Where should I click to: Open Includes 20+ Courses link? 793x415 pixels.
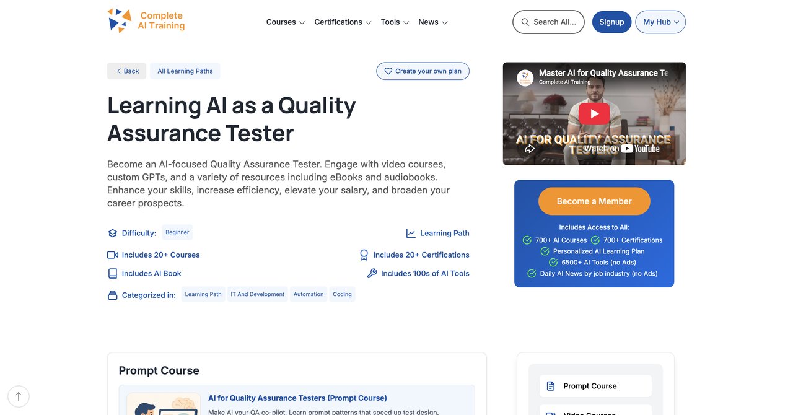coord(160,255)
